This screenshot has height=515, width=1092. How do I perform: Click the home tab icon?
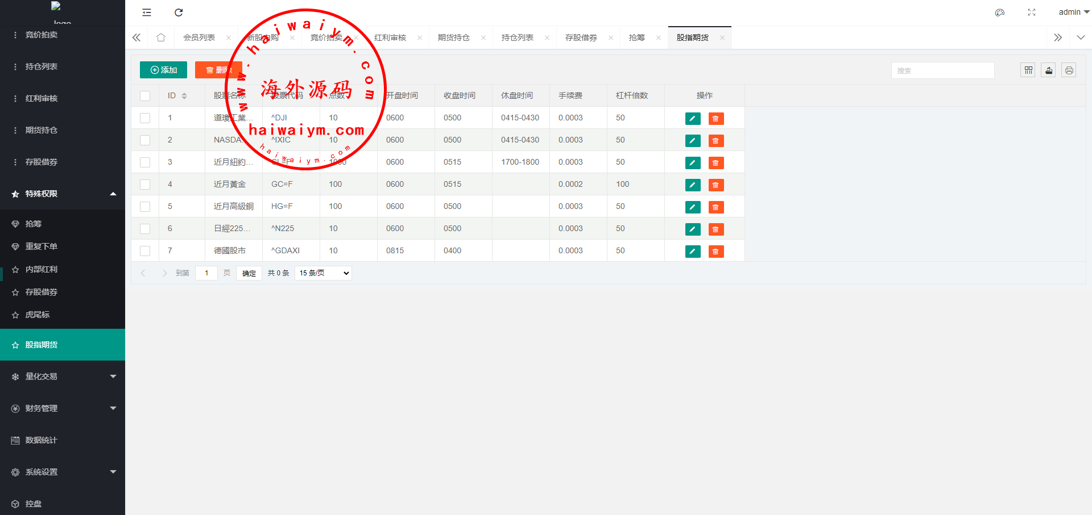161,37
